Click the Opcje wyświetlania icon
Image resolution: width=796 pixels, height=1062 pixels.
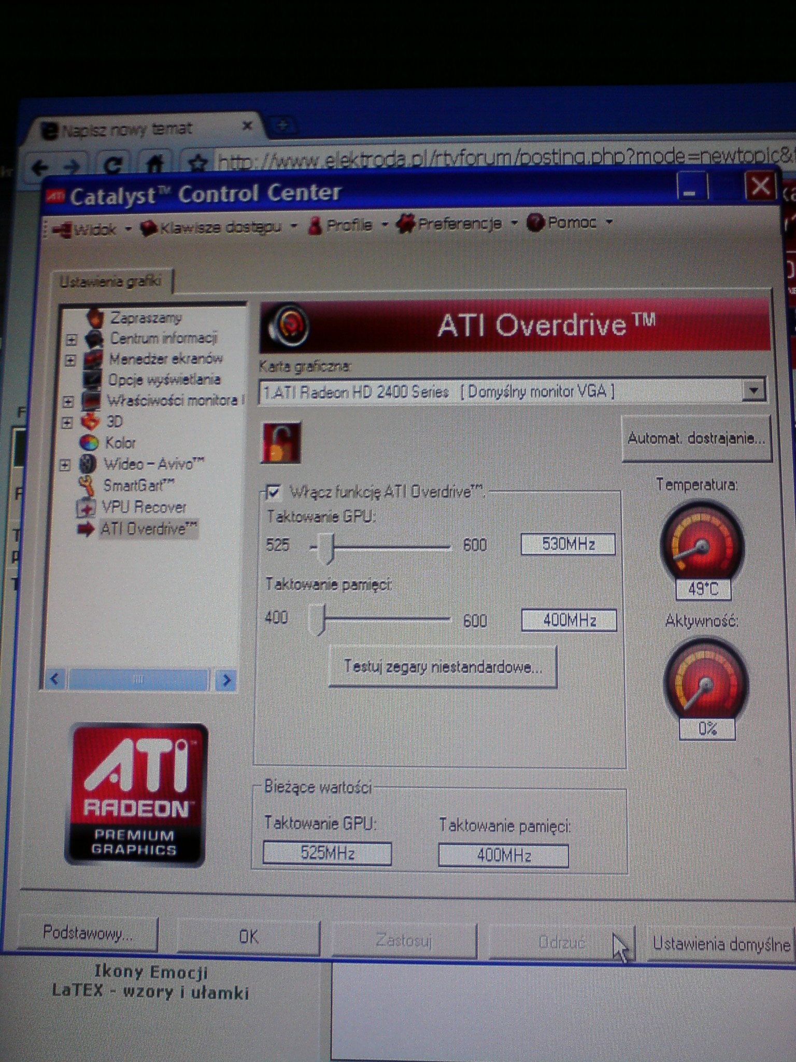tap(92, 380)
